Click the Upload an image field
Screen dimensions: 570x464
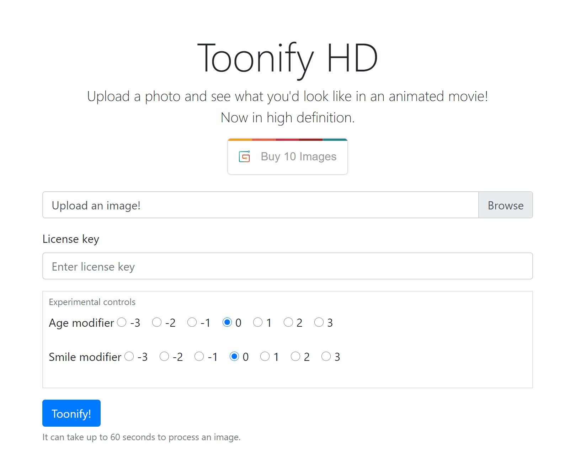261,205
